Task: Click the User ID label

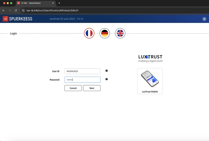Action: 56,71
